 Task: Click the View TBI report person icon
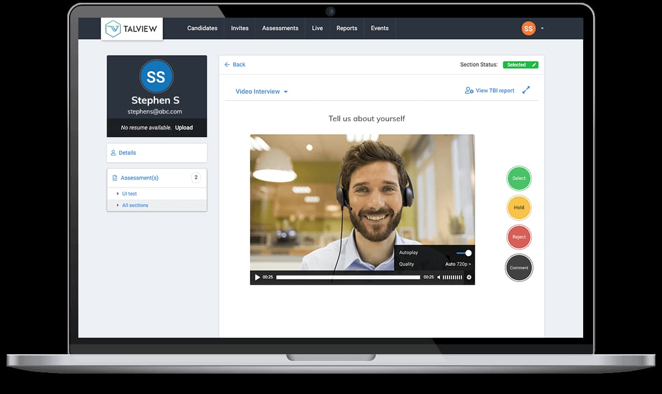(x=469, y=90)
